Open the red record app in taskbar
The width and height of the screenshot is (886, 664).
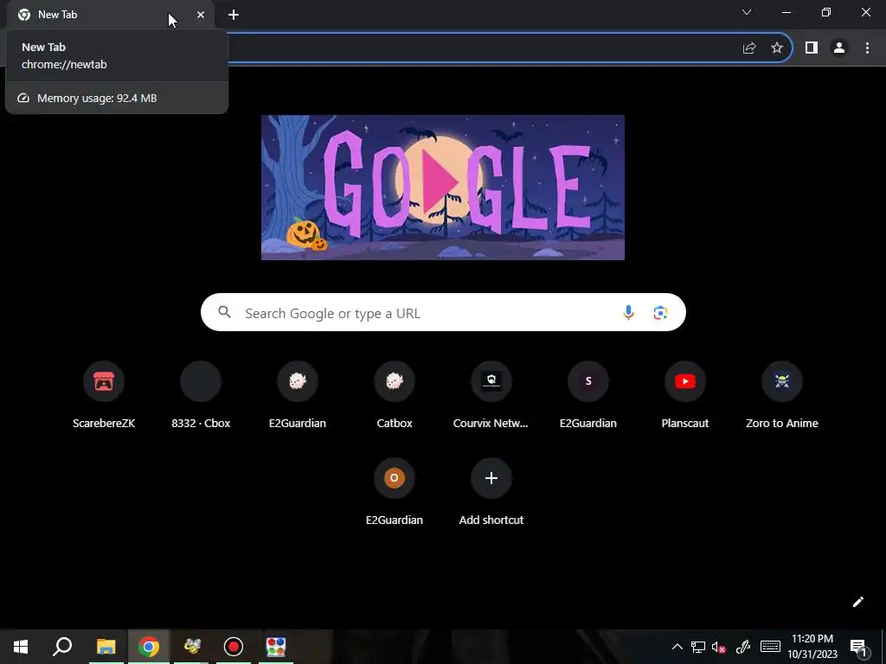(x=234, y=647)
